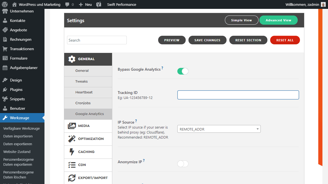Viewport: 328px width, 184px height.
Task: Click into the Tracking ID field
Action: (238, 95)
